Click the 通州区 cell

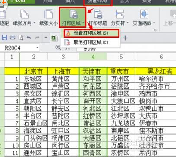point(34,153)
